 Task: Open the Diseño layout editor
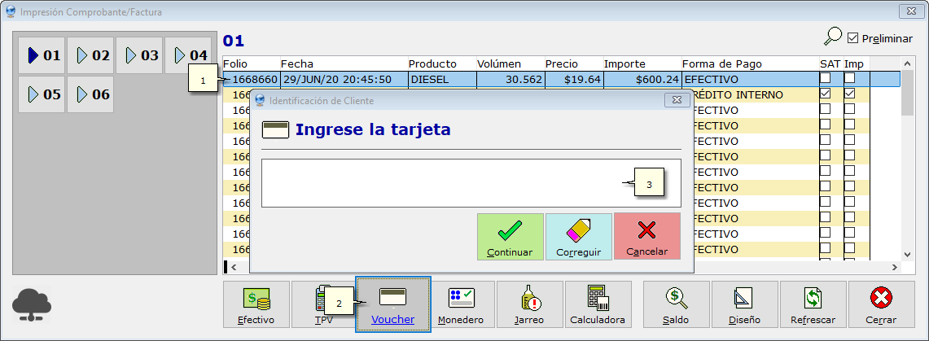[745, 305]
